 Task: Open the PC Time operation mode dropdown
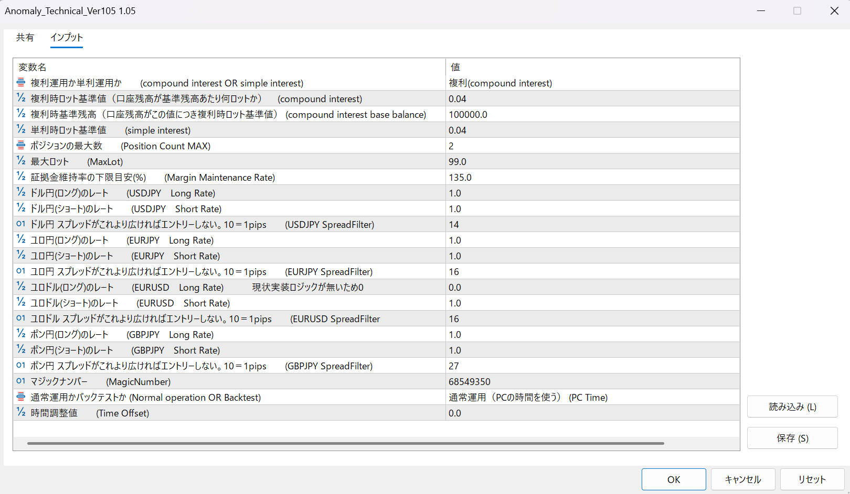click(592, 398)
